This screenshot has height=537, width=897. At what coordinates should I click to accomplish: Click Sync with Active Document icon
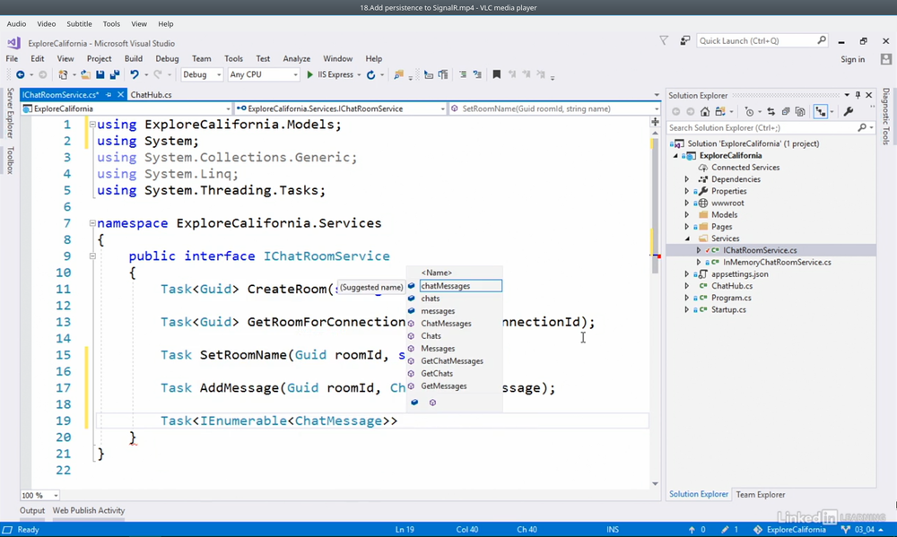[x=771, y=111]
